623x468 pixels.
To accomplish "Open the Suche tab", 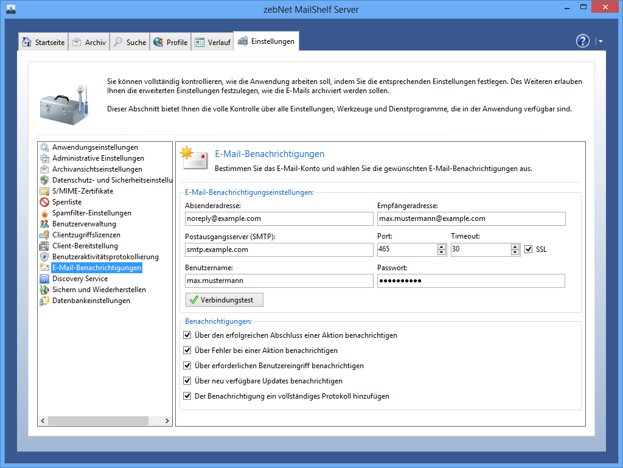I will pos(130,42).
